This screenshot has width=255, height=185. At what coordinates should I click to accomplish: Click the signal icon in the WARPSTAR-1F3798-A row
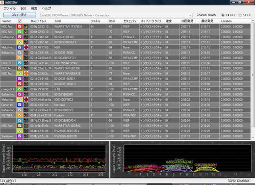coord(26,27)
